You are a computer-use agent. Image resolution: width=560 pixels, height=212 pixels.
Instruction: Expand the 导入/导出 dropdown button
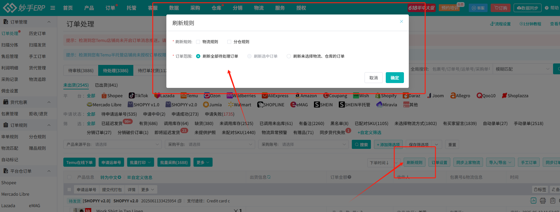pos(500,162)
